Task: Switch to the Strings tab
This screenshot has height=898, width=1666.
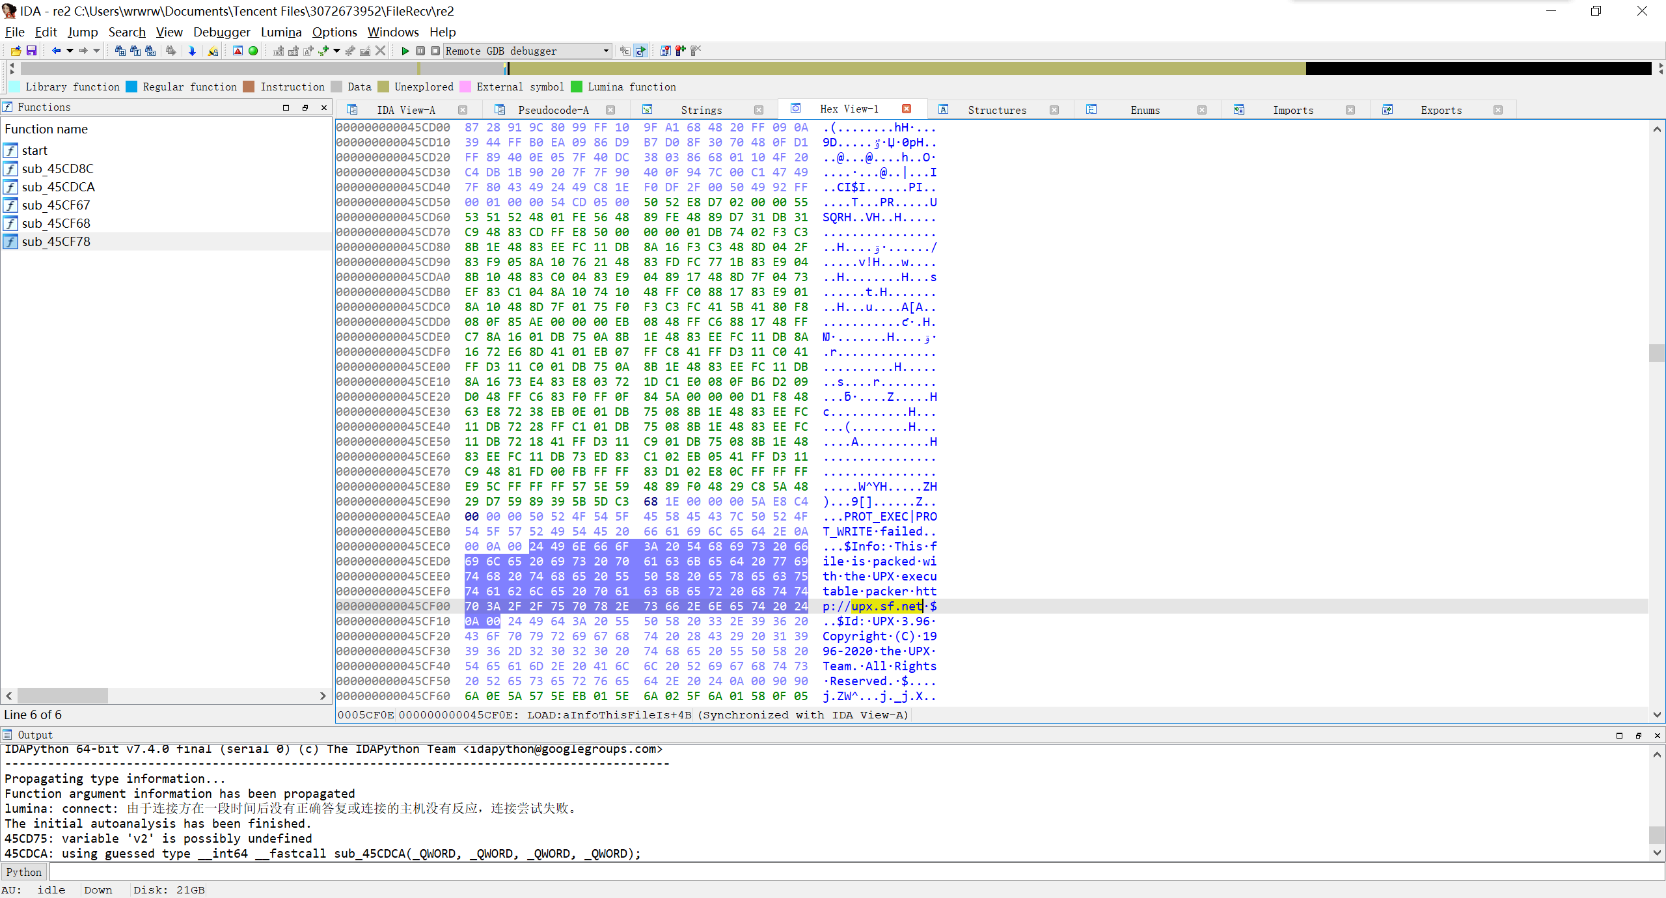Action: click(701, 110)
